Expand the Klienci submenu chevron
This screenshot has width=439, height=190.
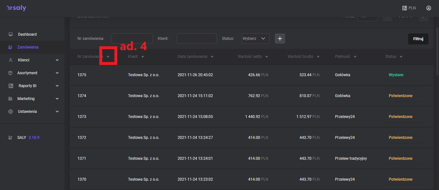[x=57, y=60]
